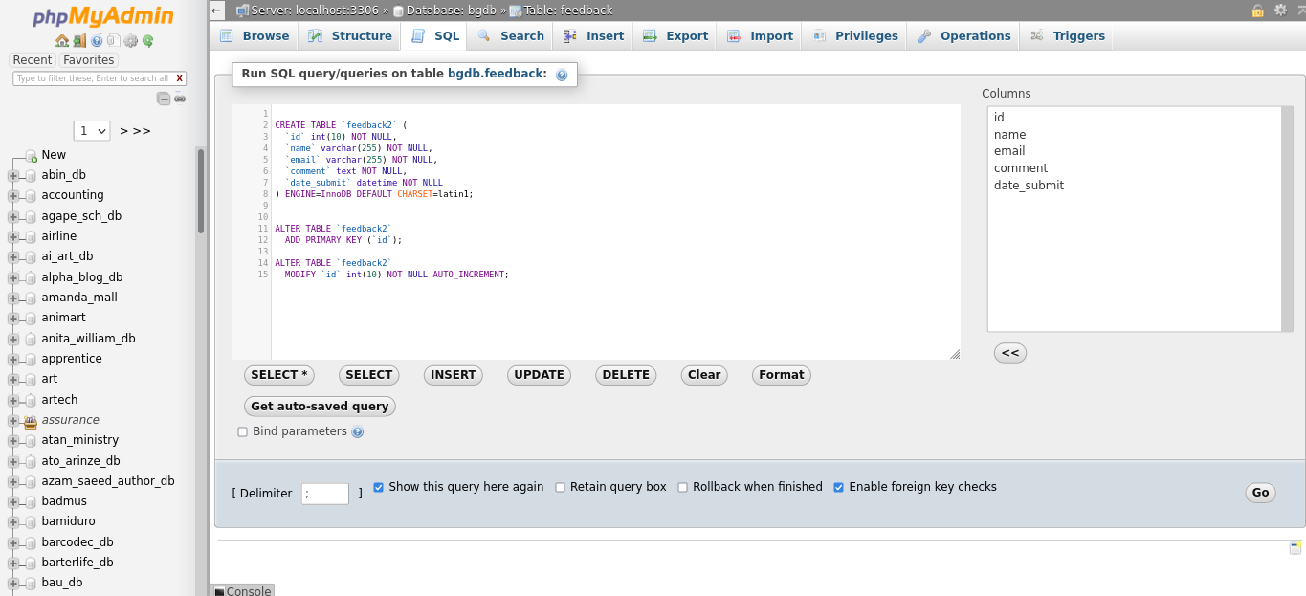
Task: Insert selected column with << button
Action: [x=1010, y=353]
